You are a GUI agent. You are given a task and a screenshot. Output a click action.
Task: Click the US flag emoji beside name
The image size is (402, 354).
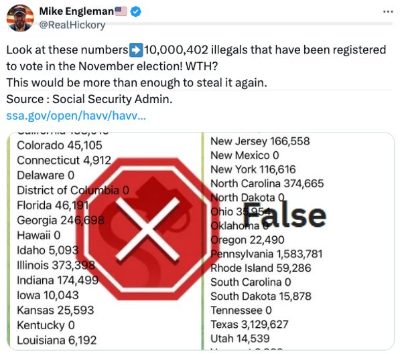[119, 11]
